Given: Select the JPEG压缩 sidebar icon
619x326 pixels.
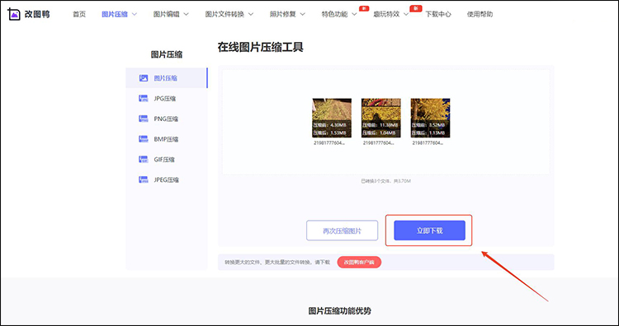Looking at the screenshot, I should click(x=144, y=179).
